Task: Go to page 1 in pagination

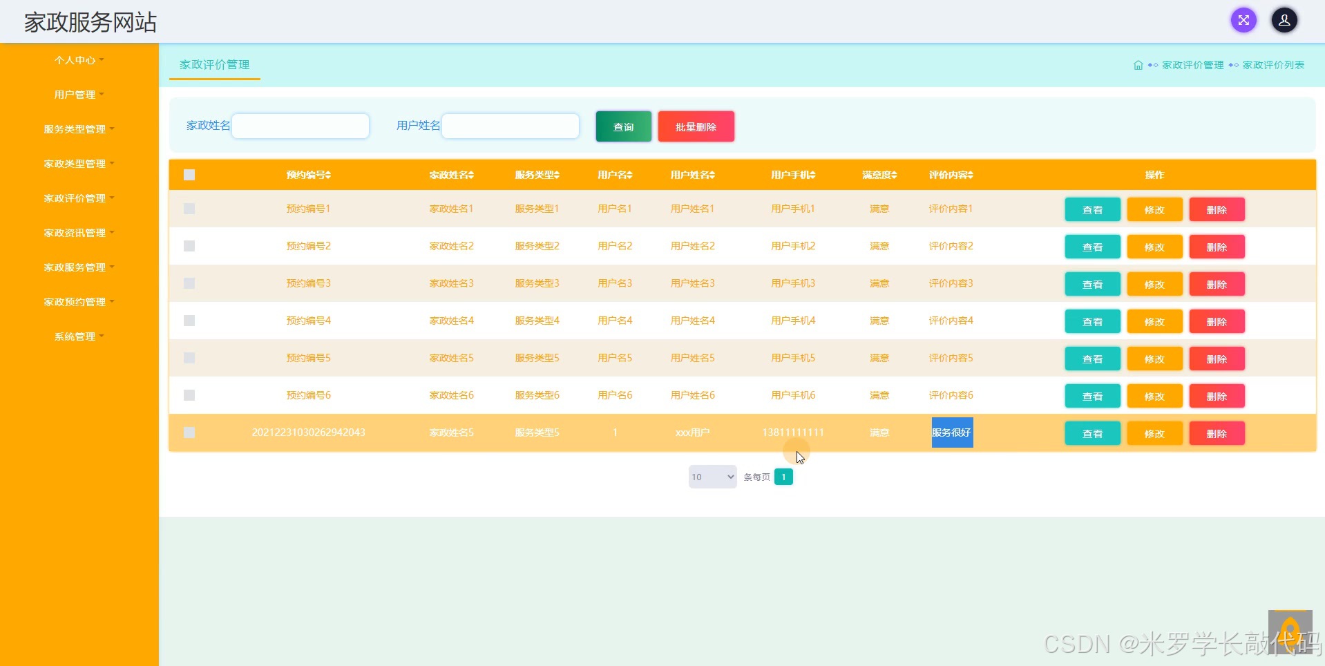Action: point(783,477)
